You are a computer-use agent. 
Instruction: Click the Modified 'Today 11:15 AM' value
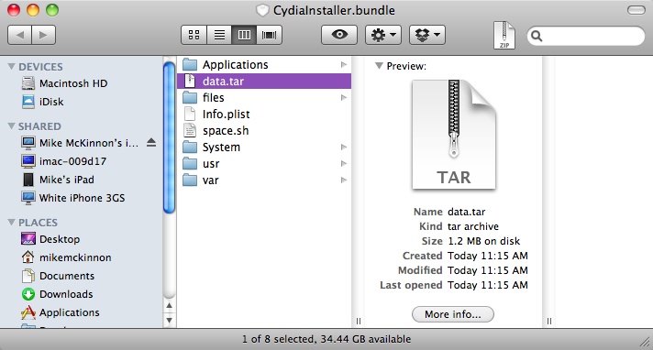click(488, 270)
